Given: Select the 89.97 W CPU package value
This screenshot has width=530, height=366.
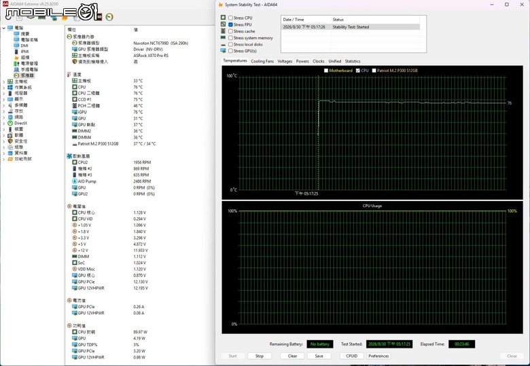Looking at the screenshot, I should tap(140, 332).
